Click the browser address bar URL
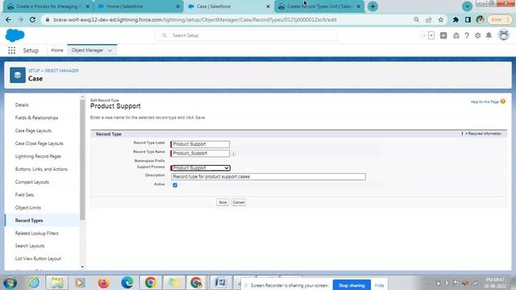The height and width of the screenshot is (290, 516). coord(195,19)
